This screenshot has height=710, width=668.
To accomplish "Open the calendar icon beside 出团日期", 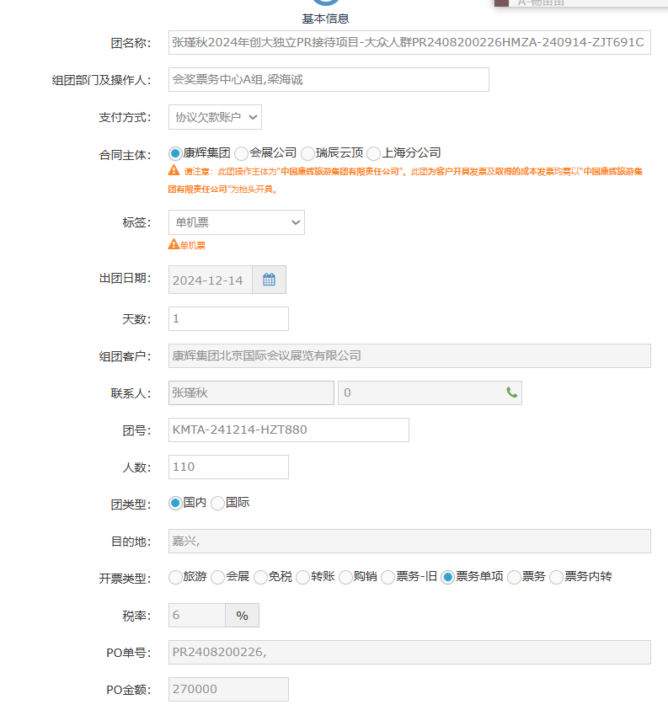I will pyautogui.click(x=269, y=280).
